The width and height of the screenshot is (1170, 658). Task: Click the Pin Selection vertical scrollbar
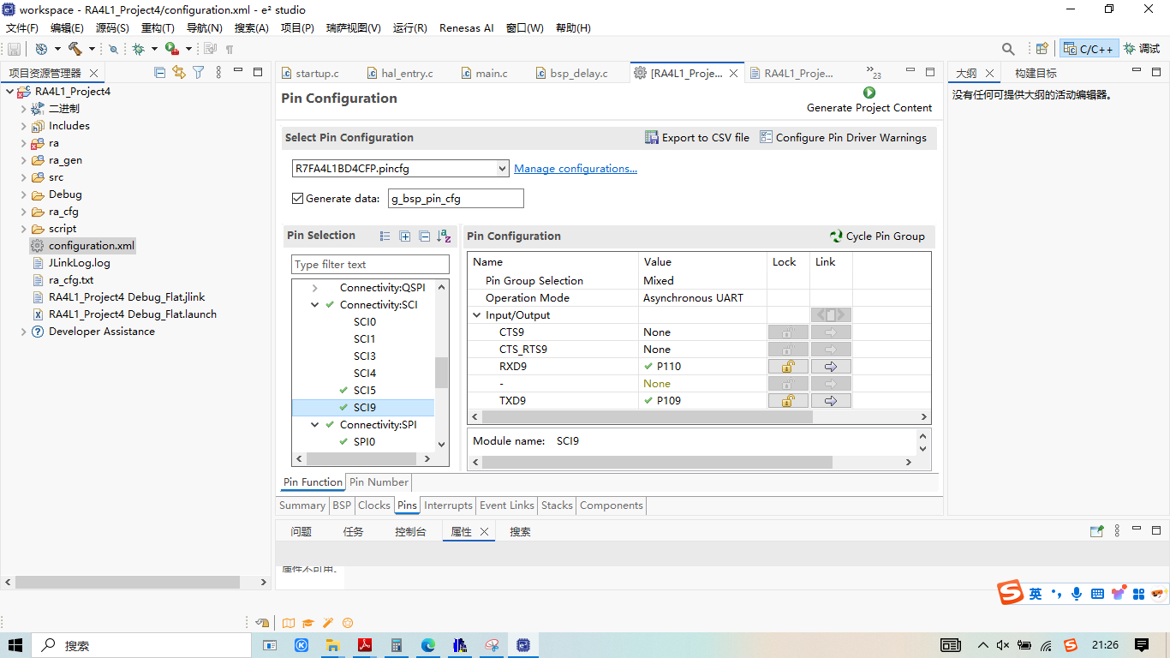coord(441,373)
